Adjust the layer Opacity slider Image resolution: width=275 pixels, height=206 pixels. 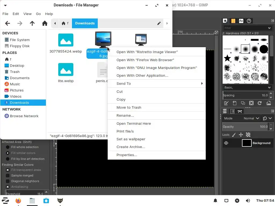click(x=245, y=127)
